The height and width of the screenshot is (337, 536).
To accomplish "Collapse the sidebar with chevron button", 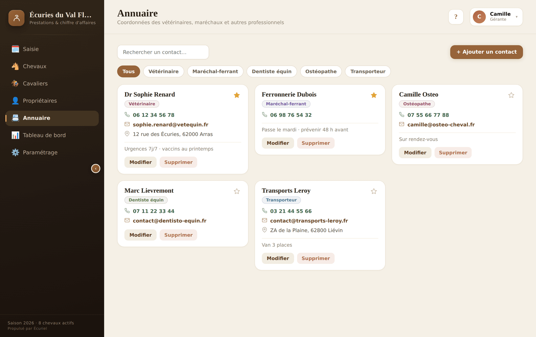I will point(96,168).
